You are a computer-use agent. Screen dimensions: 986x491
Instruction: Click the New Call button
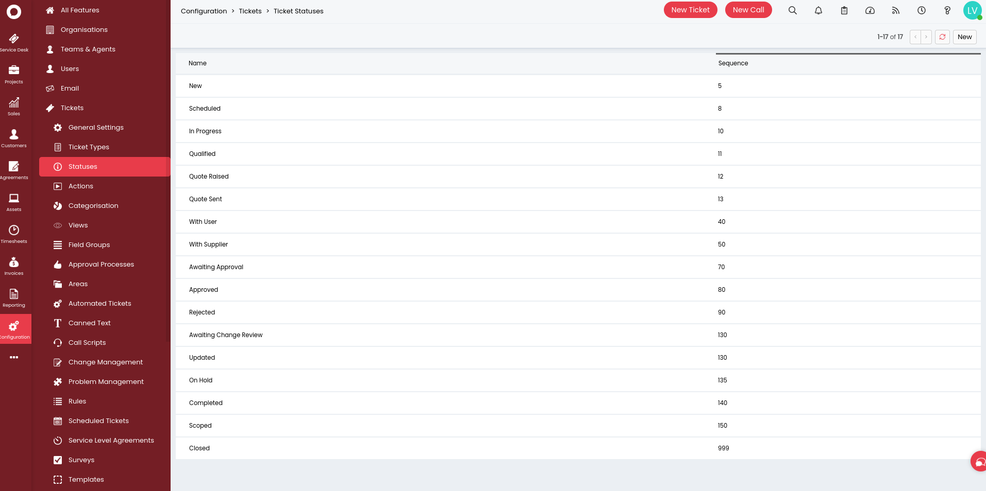748,10
